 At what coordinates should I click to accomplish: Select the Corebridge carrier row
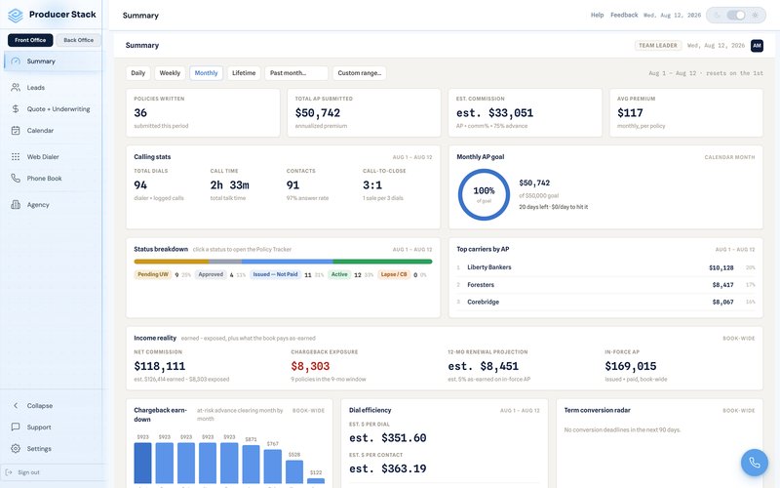pyautogui.click(x=605, y=302)
